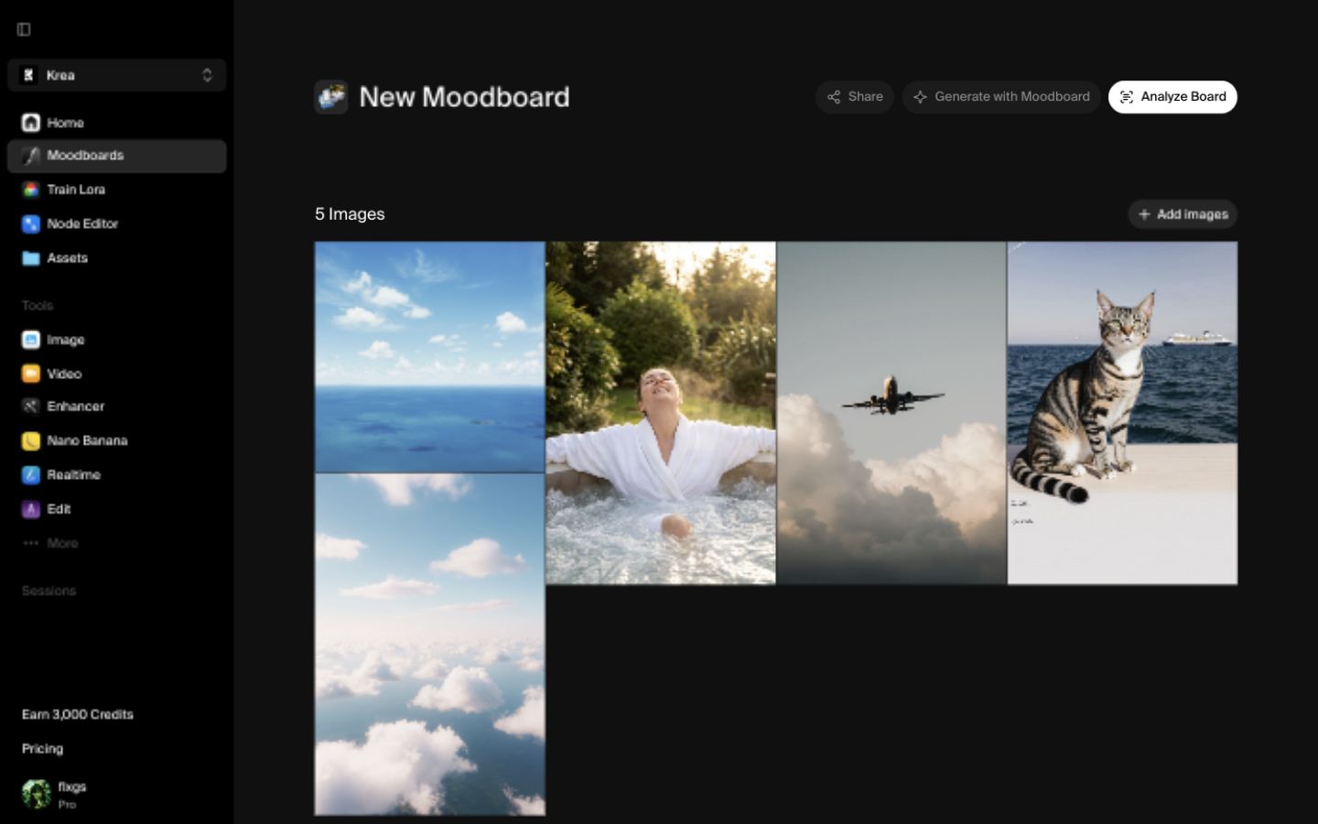Click the New Moodboard title
The image size is (1318, 824).
click(x=464, y=97)
